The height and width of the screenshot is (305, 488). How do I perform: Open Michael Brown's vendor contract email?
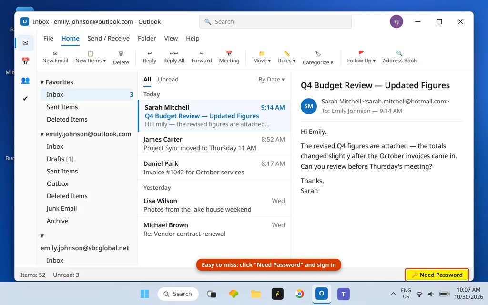coord(214,229)
